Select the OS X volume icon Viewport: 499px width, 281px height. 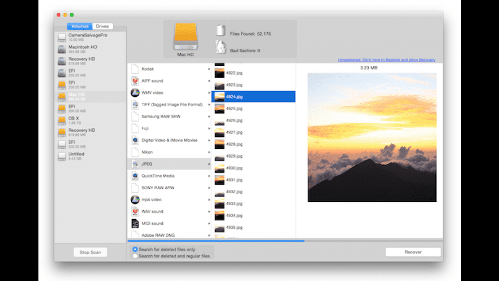point(61,120)
